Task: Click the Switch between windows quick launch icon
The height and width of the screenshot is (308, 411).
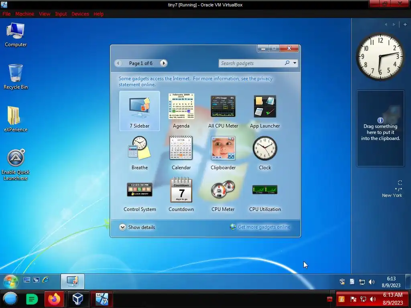Action: pos(36,280)
